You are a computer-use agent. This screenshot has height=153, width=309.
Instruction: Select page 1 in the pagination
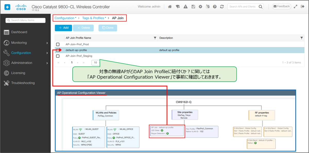coord(71,62)
